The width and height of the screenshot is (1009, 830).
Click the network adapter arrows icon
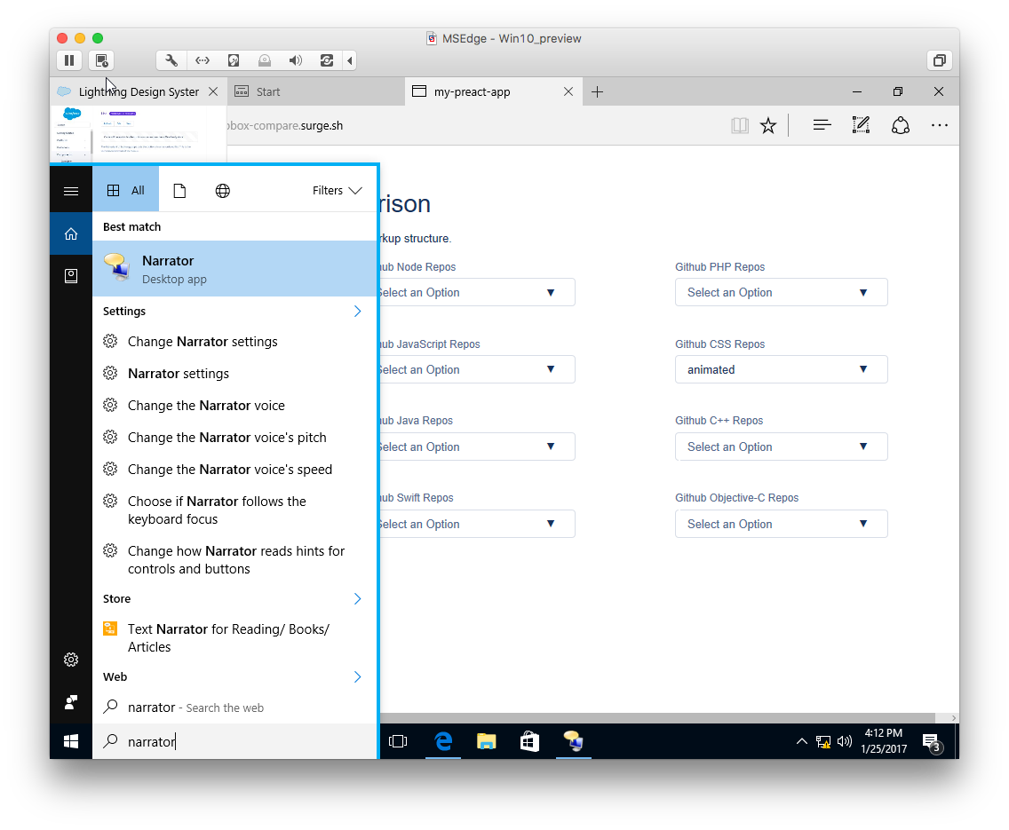(202, 60)
